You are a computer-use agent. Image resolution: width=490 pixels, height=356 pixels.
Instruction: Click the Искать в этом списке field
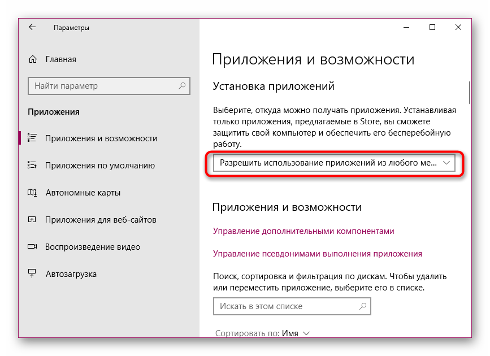pyautogui.click(x=292, y=306)
